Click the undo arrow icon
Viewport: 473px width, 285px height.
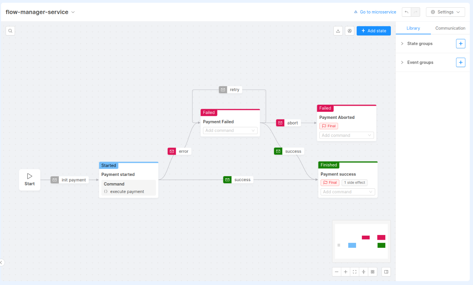pos(406,11)
